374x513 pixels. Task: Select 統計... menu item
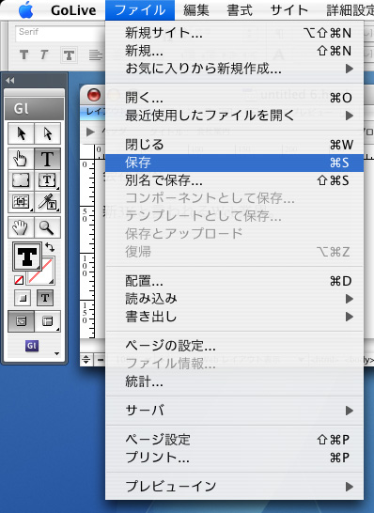(x=234, y=381)
